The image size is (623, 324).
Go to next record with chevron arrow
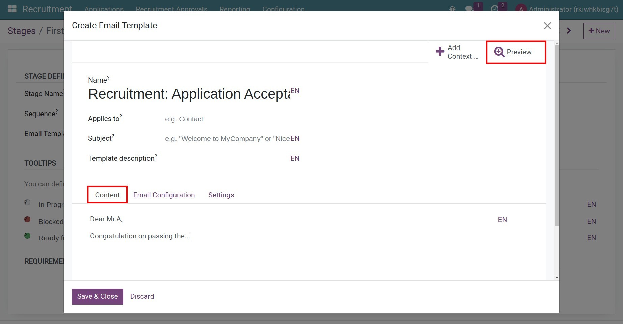tap(569, 31)
